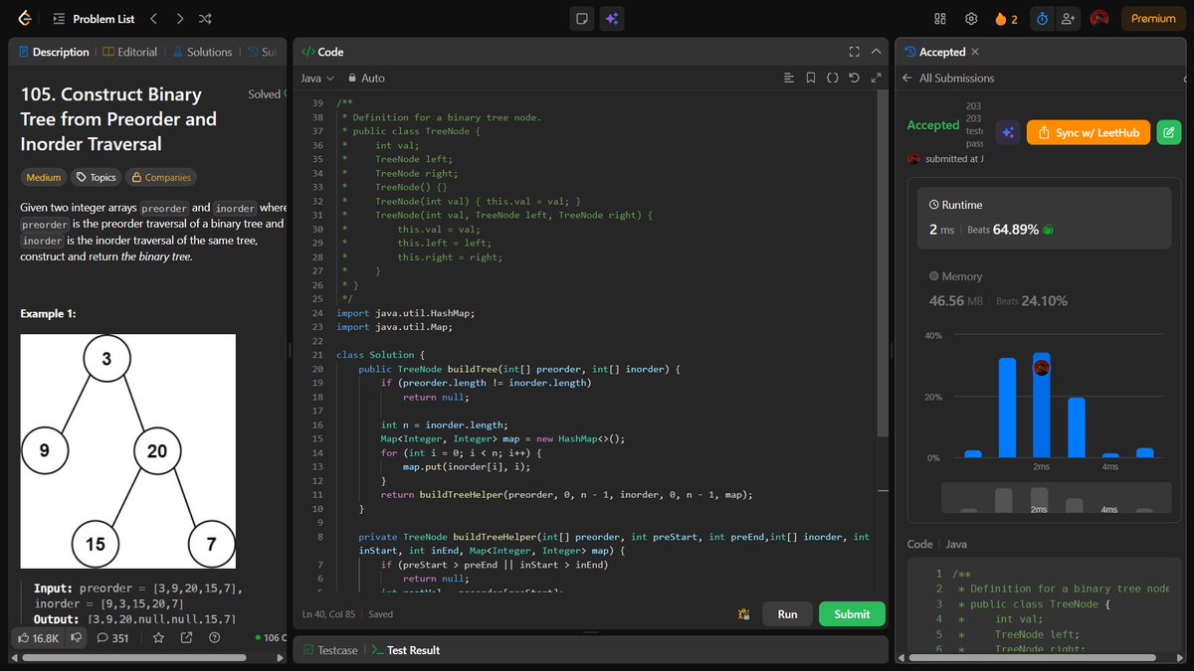Select the Runtime result card

[1045, 219]
